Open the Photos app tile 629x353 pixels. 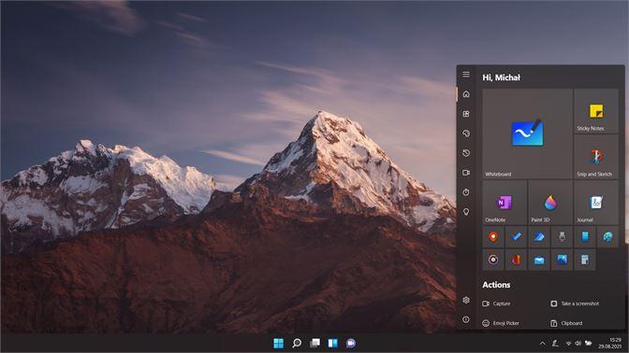point(562,260)
